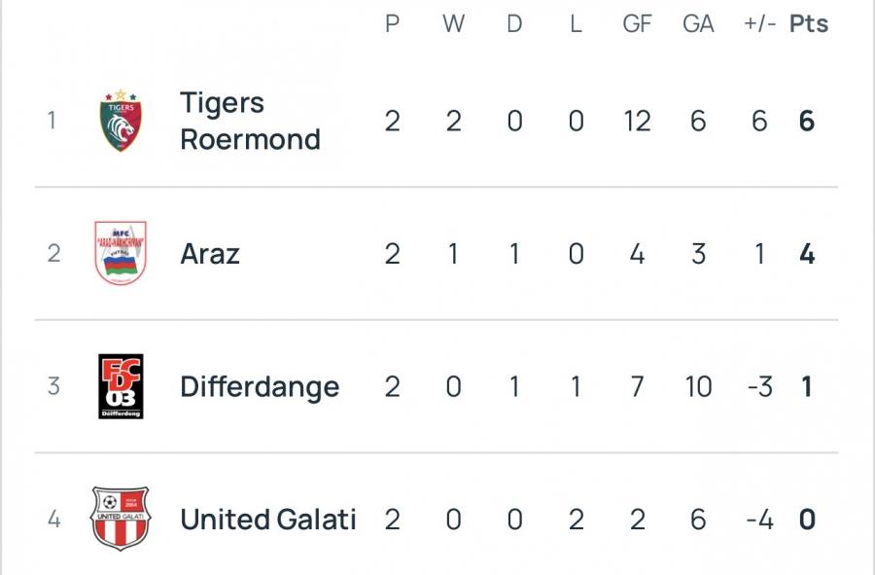Open United Galati team details

[x=268, y=520]
